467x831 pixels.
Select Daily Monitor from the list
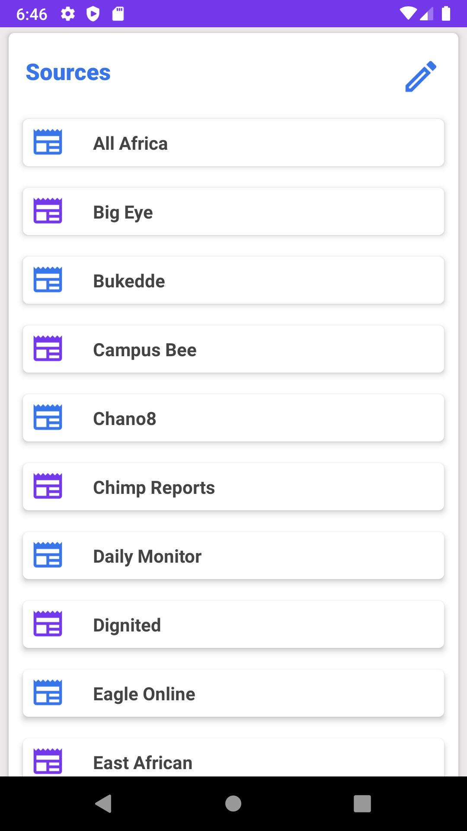pyautogui.click(x=233, y=556)
